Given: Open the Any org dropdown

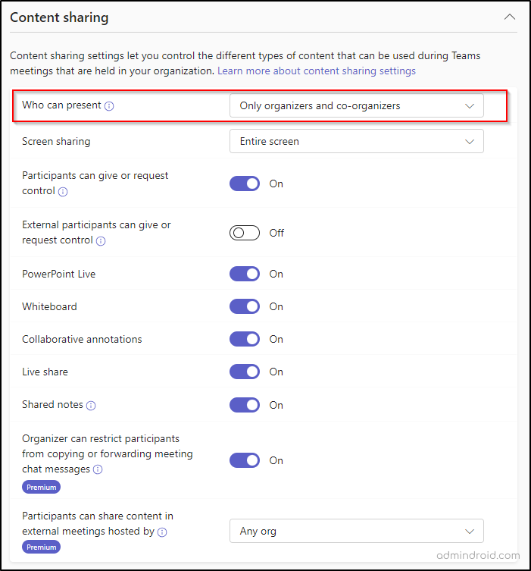Looking at the screenshot, I should point(356,531).
